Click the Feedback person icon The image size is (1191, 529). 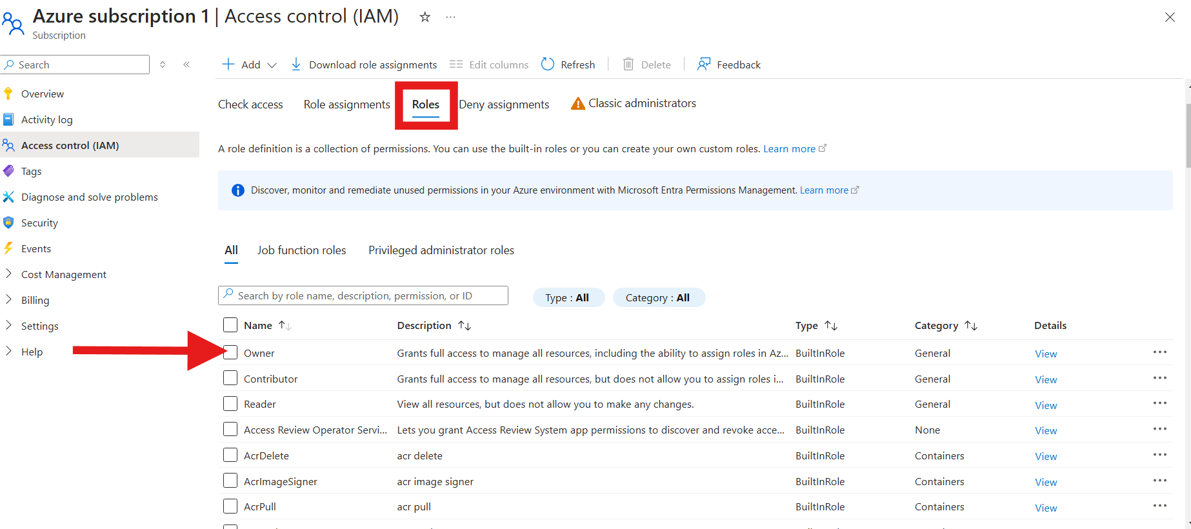pyautogui.click(x=704, y=64)
